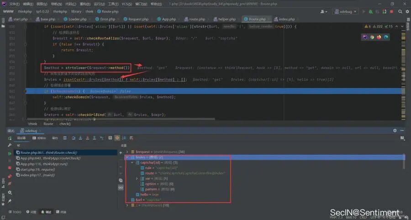Open the 运行(U) menu
Image resolution: width=411 pixels, height=220 pixels.
coord(100,4)
